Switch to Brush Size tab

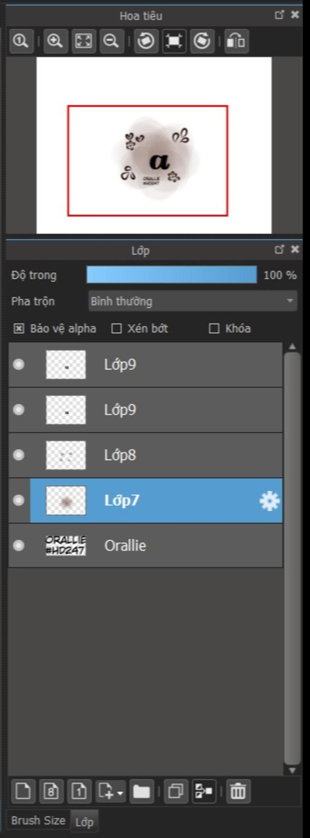[x=38, y=821]
